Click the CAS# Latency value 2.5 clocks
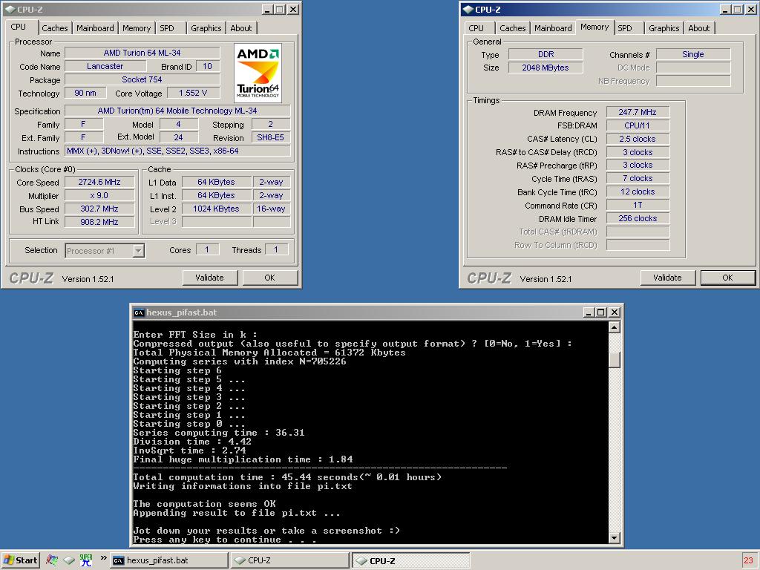Viewport: 760px width, 570px height. (638, 139)
